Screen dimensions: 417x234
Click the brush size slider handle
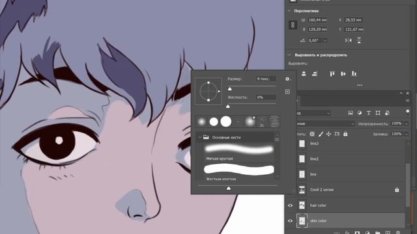pos(230,89)
